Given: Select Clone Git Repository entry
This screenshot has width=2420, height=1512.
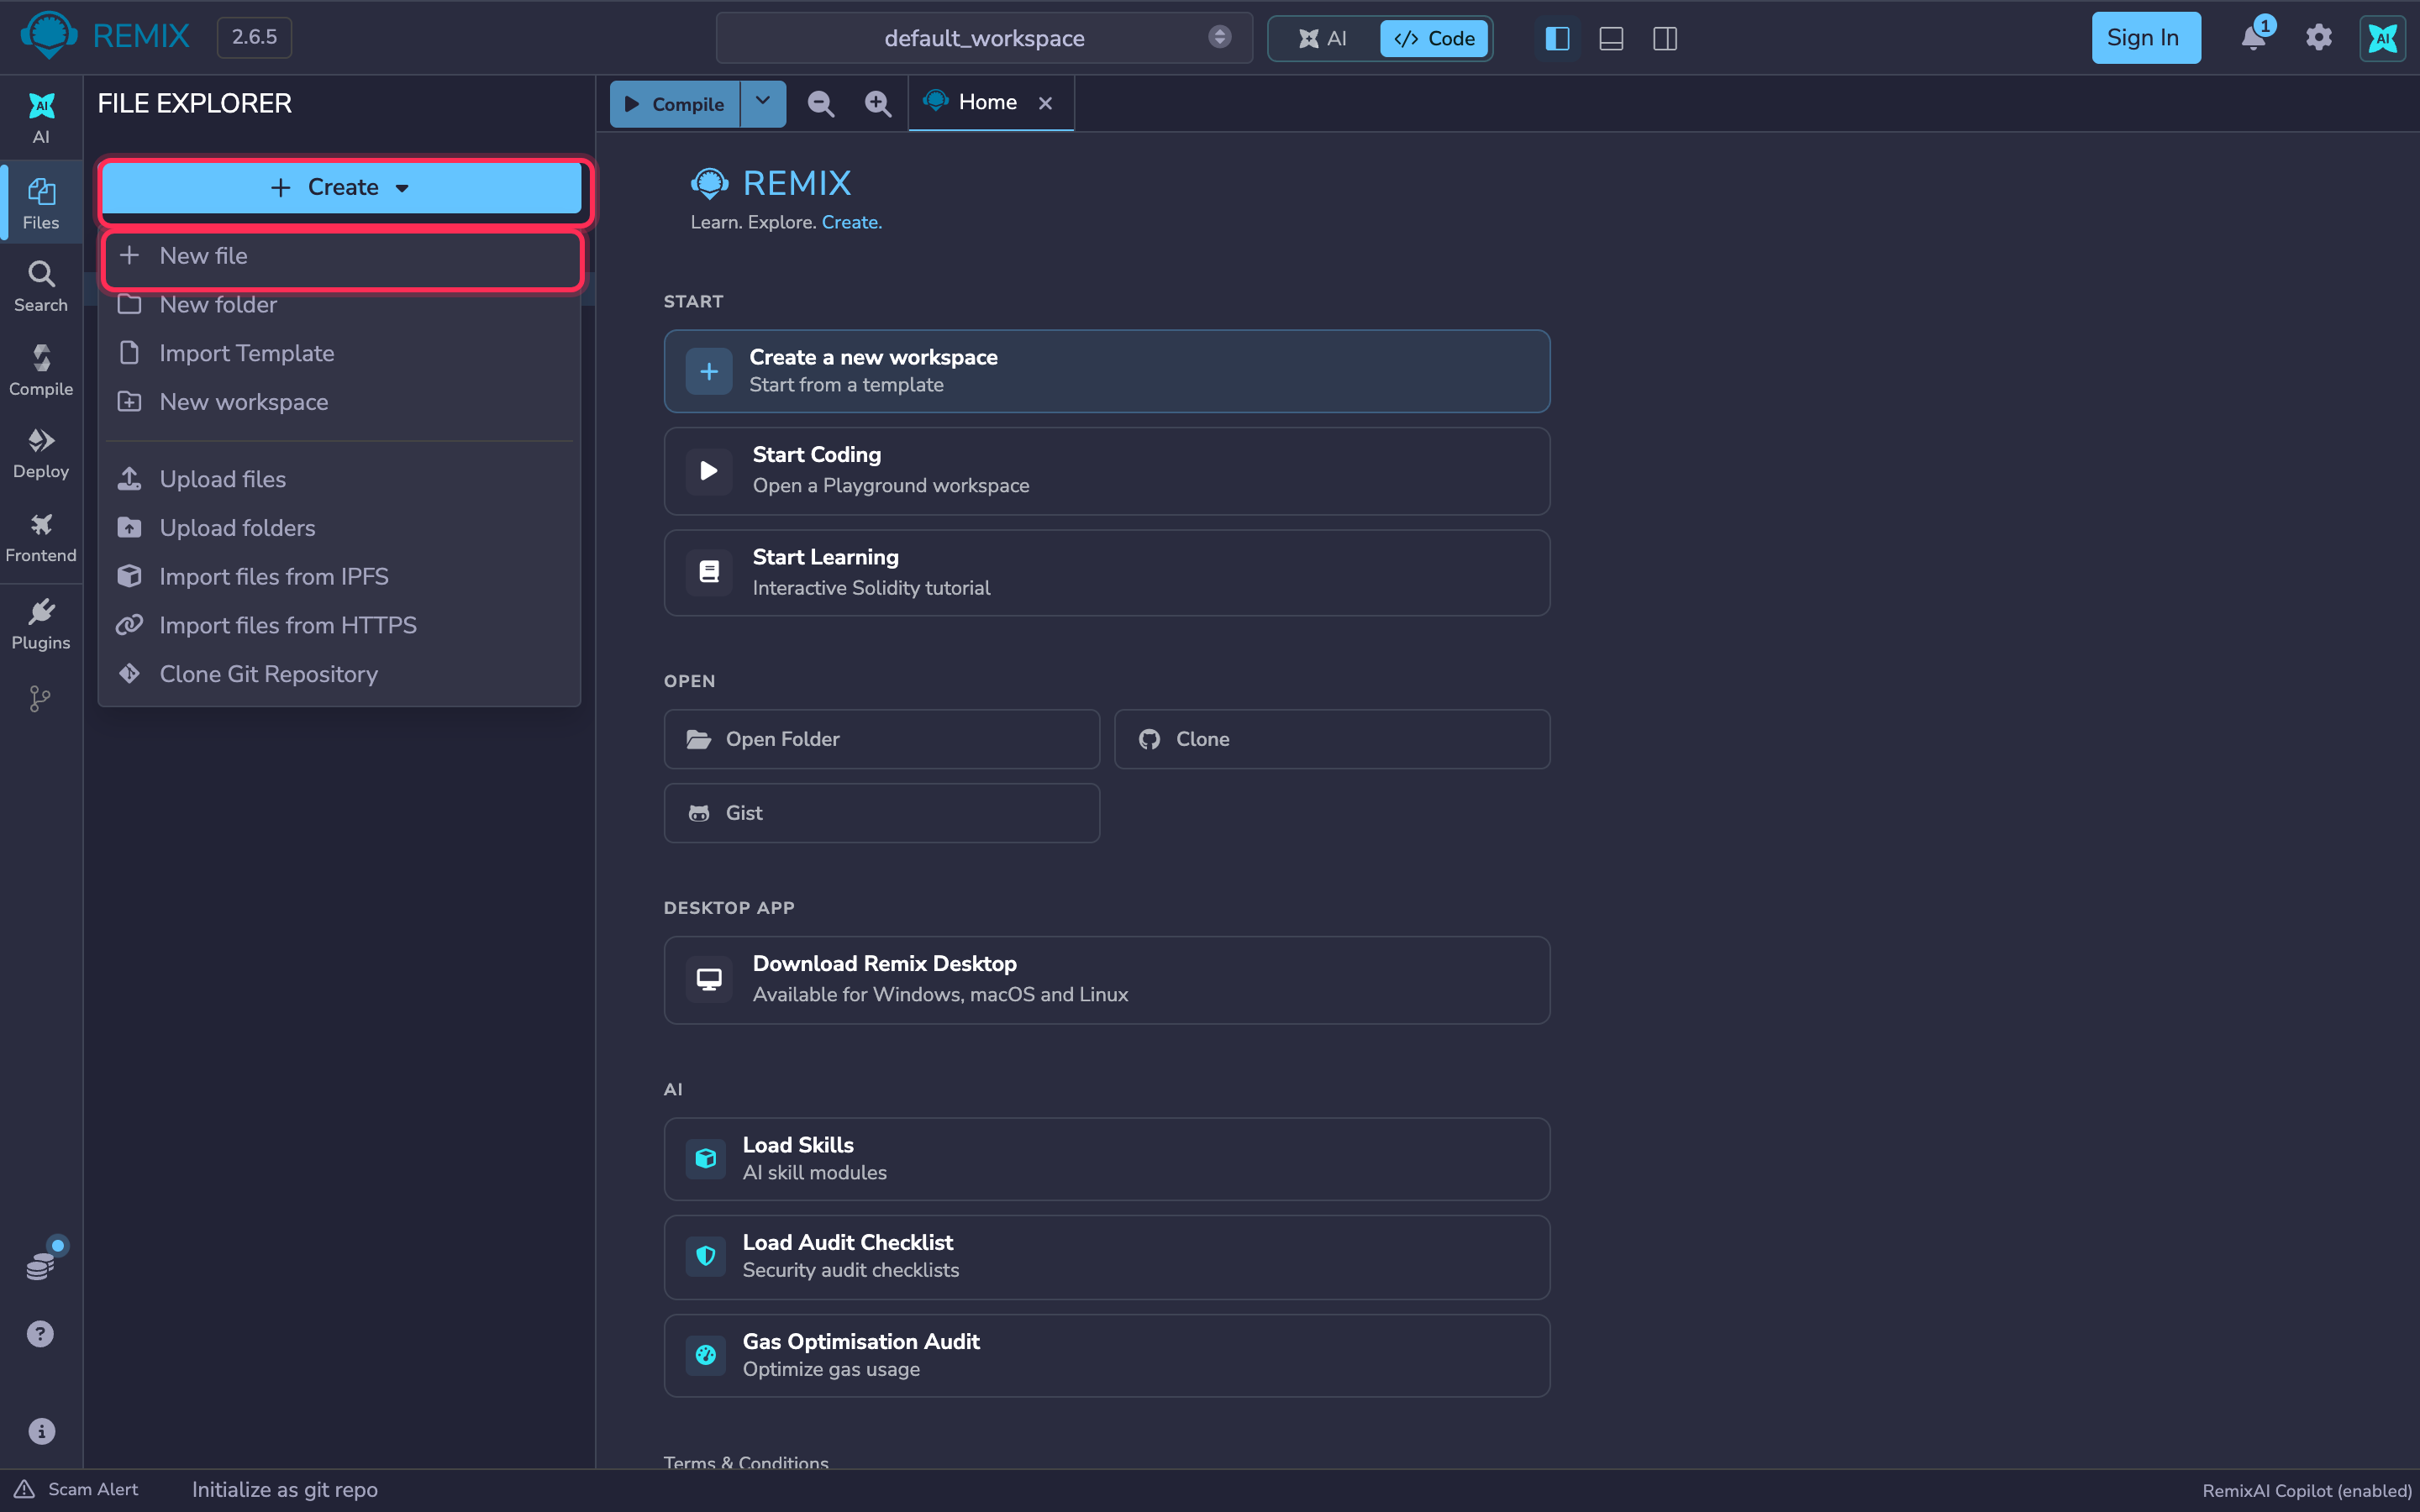Looking at the screenshot, I should tap(341, 674).
